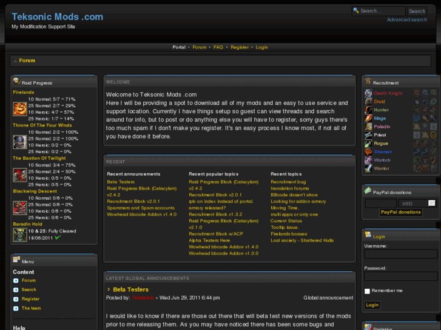441x330 pixels.
Task: Click the Warrior class icon
Action: click(x=368, y=168)
